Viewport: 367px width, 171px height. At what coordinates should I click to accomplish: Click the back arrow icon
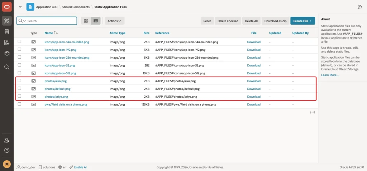(x=20, y=7)
